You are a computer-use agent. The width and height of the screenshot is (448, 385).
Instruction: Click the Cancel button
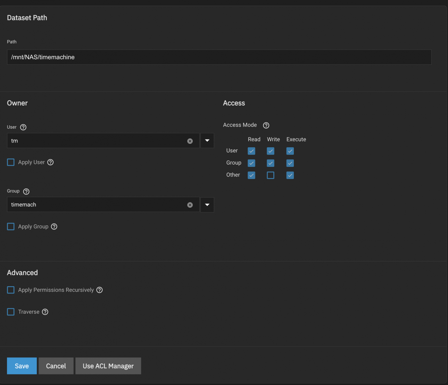pyautogui.click(x=56, y=366)
